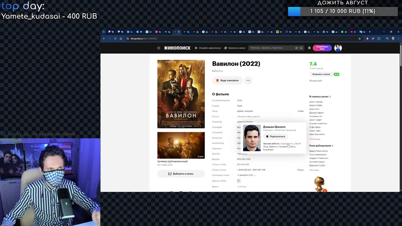Screen dimensions: 402x226
Task: Open the Kinopoisk header bookmark icon
Action: (x=309, y=48)
